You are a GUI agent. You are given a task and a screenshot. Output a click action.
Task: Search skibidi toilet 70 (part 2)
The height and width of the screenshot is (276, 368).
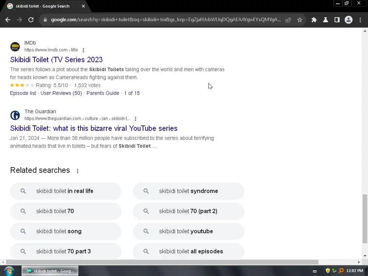(189, 211)
